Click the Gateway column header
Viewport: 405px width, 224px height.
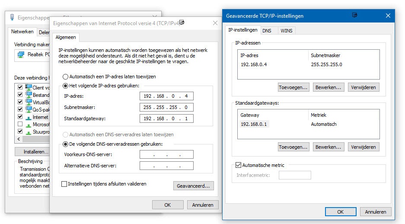coord(273,115)
